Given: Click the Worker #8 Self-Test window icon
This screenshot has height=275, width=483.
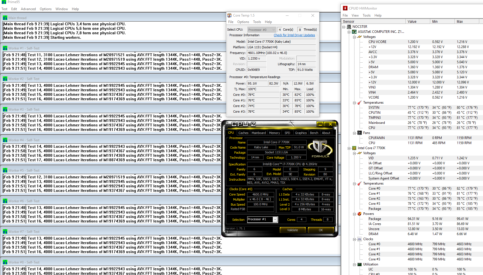Looking at the screenshot, I should tap(5, 262).
